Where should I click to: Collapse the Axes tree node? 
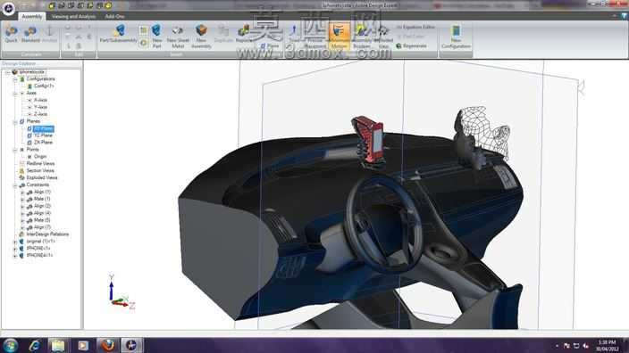[15, 94]
